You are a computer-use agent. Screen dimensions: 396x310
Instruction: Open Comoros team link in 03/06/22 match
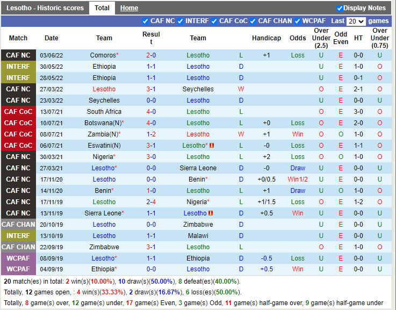tap(103, 55)
